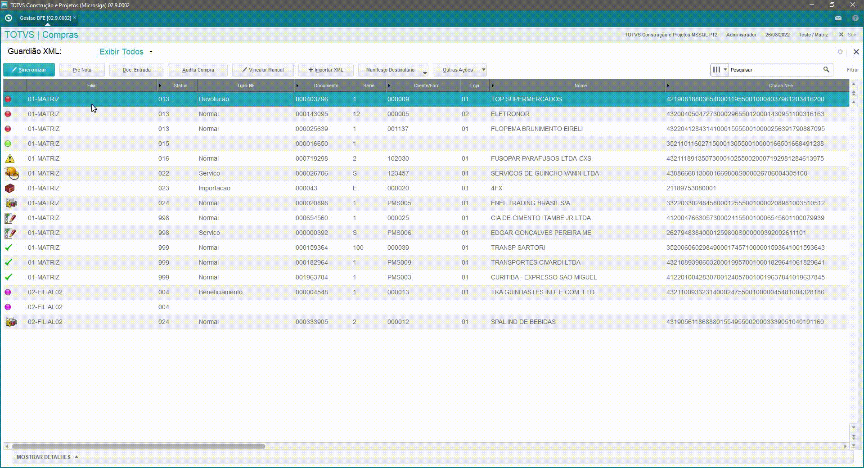Click service icon for SERVICOS DE GUINCHO VANIN
The width and height of the screenshot is (864, 468).
coord(11,173)
